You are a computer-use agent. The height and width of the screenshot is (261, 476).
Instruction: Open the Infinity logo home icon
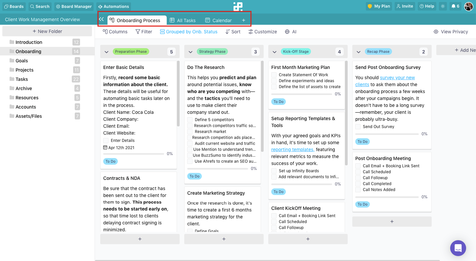click(238, 6)
